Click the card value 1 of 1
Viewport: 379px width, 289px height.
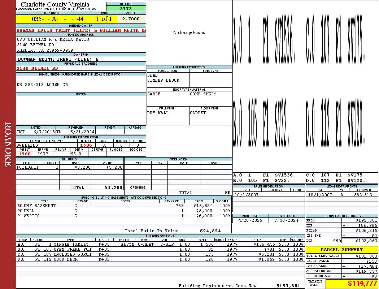coord(104,19)
